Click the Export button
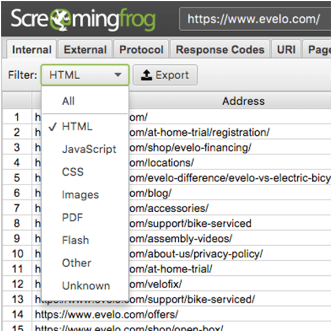The width and height of the screenshot is (332, 332). point(165,75)
